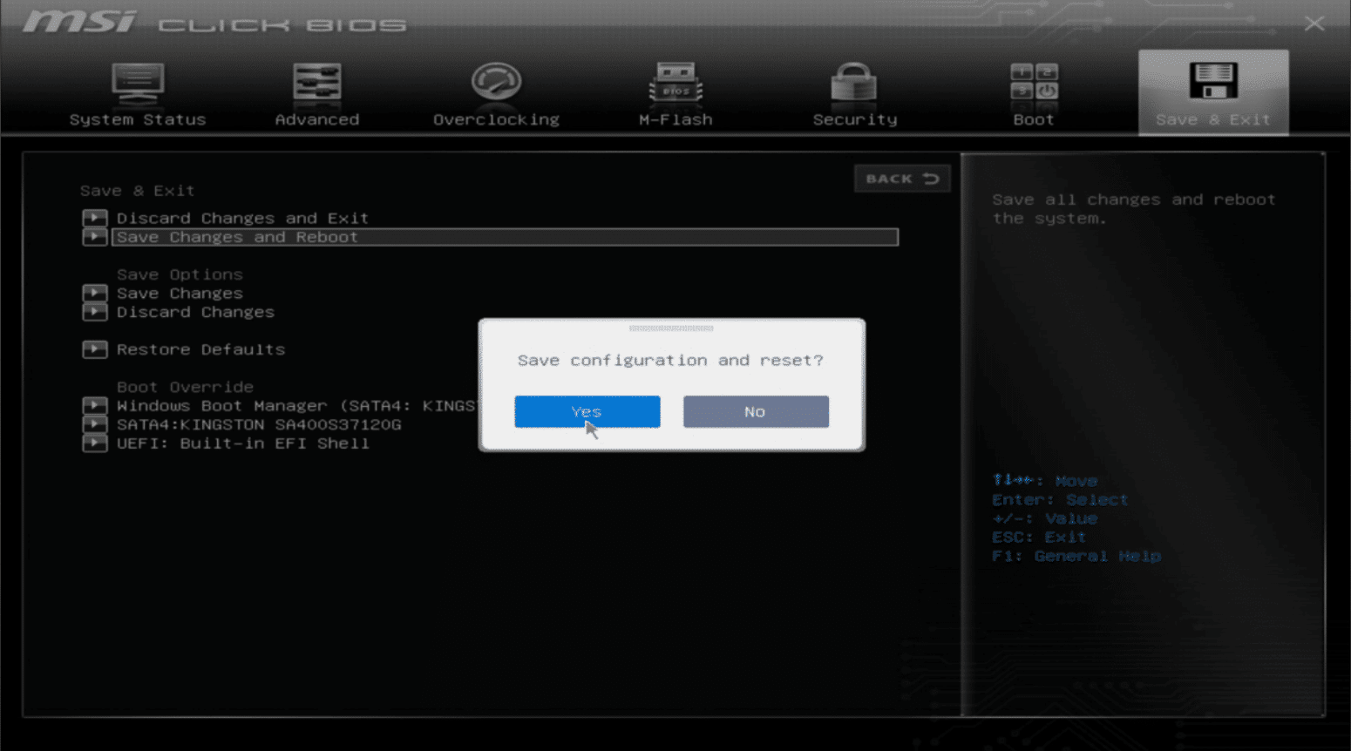Image resolution: width=1351 pixels, height=751 pixels.
Task: Choose Save Changes under Save Options
Action: pyautogui.click(x=180, y=294)
